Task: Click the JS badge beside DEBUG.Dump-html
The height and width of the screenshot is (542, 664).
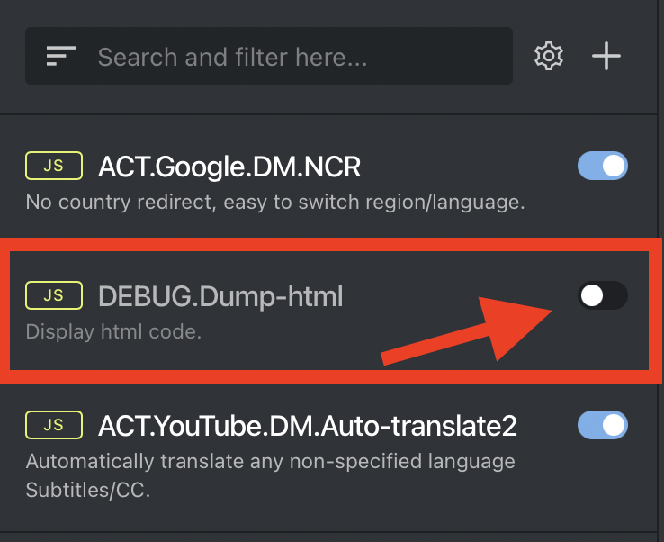Action: click(54, 295)
